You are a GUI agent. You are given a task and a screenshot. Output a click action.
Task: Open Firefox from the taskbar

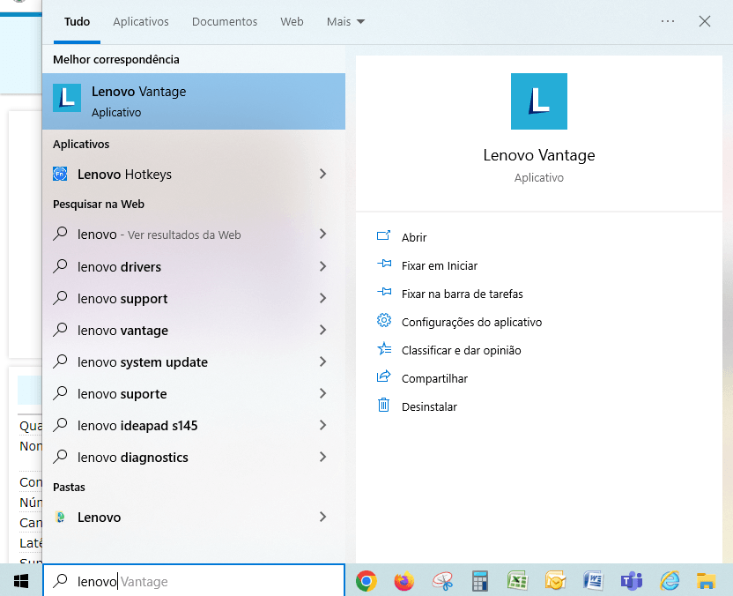click(404, 581)
